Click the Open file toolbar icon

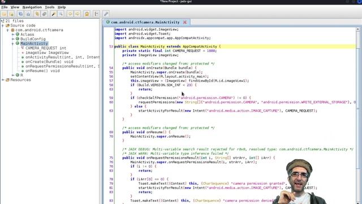pos(4,14)
